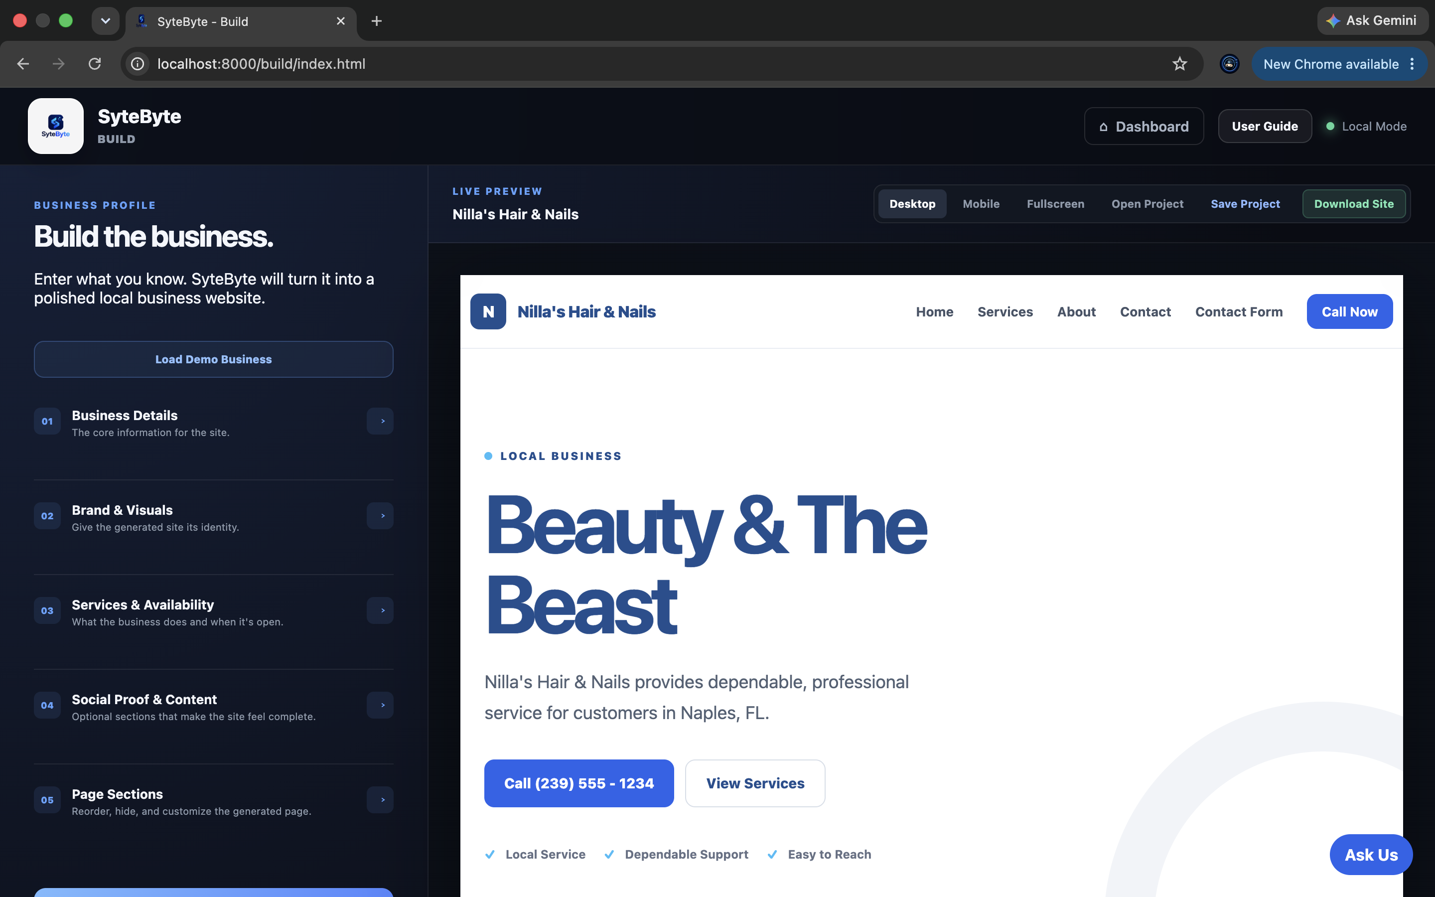Click the 02 step badge
This screenshot has width=1435, height=897.
[47, 516]
